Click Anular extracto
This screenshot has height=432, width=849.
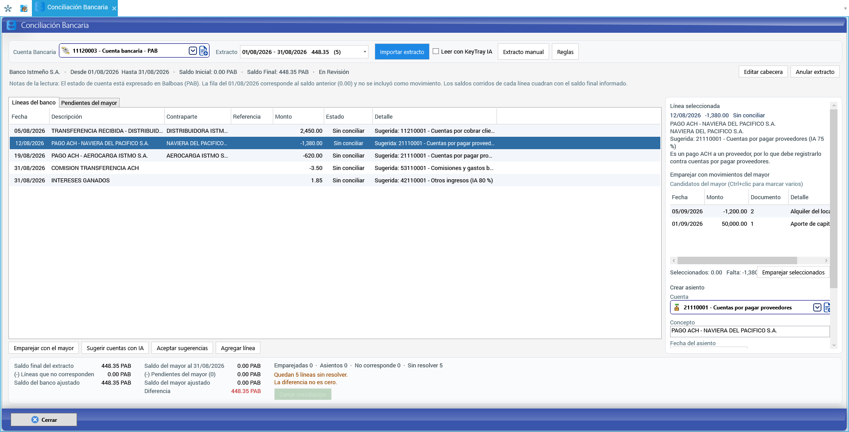[815, 72]
